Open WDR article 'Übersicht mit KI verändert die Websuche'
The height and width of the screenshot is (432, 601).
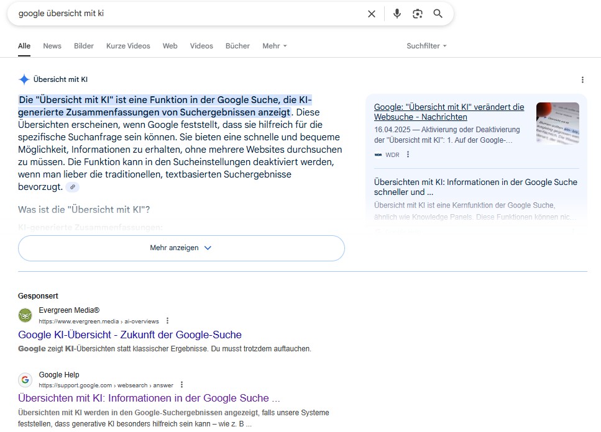(x=449, y=112)
